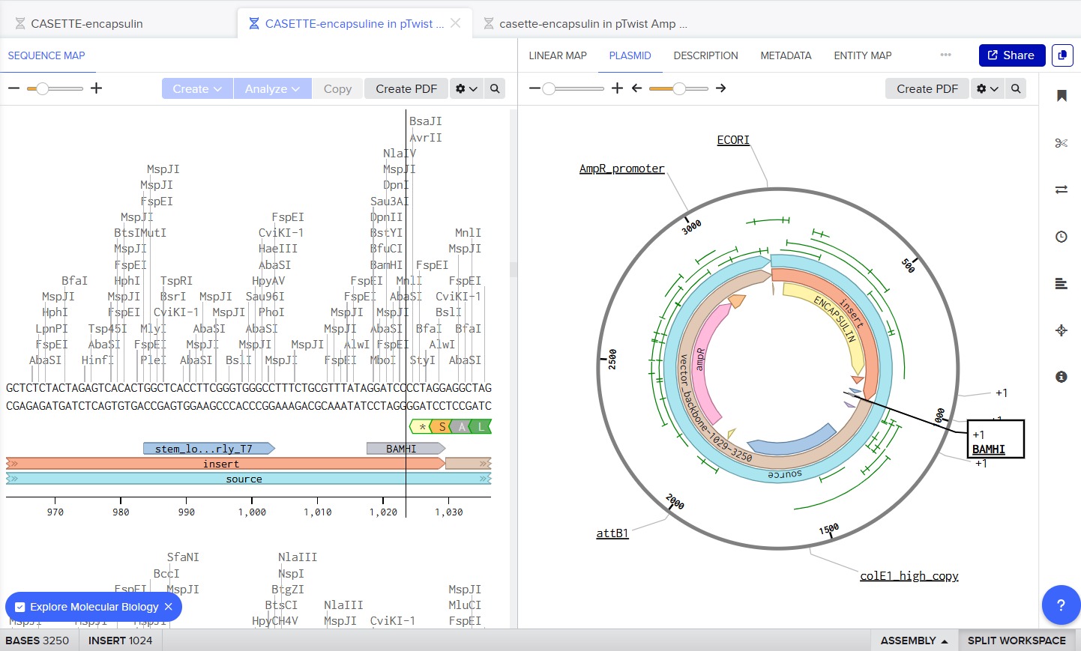Viewport: 1081px width, 651px height.
Task: Open the Create dropdown menu
Action: [x=197, y=88]
